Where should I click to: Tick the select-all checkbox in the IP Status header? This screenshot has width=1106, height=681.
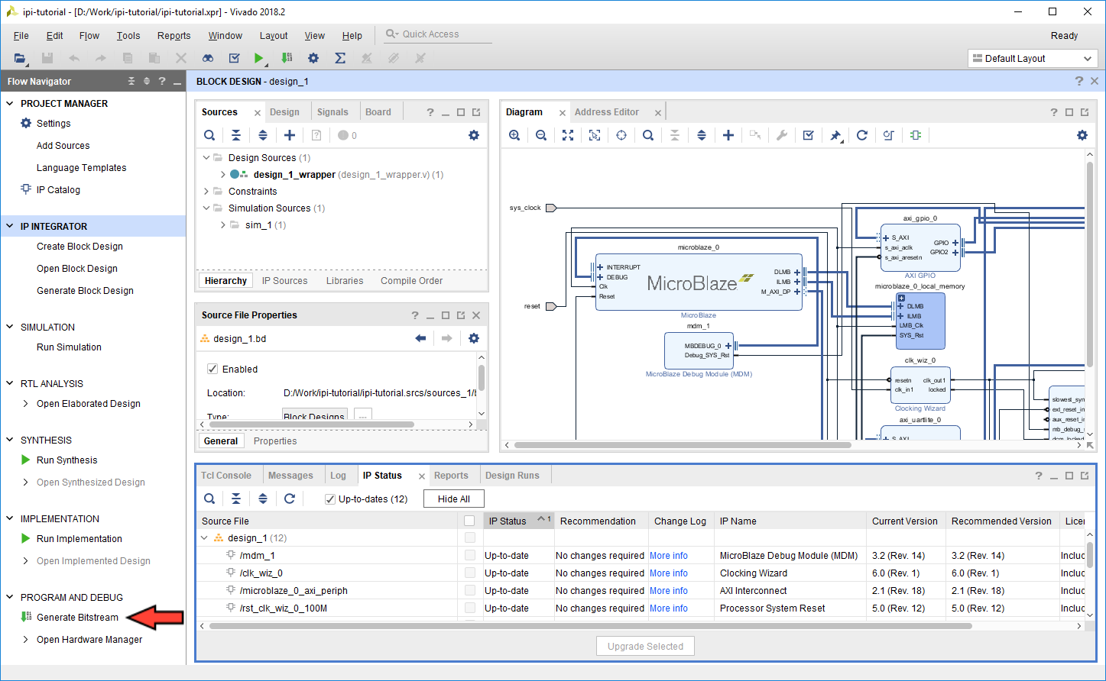470,521
